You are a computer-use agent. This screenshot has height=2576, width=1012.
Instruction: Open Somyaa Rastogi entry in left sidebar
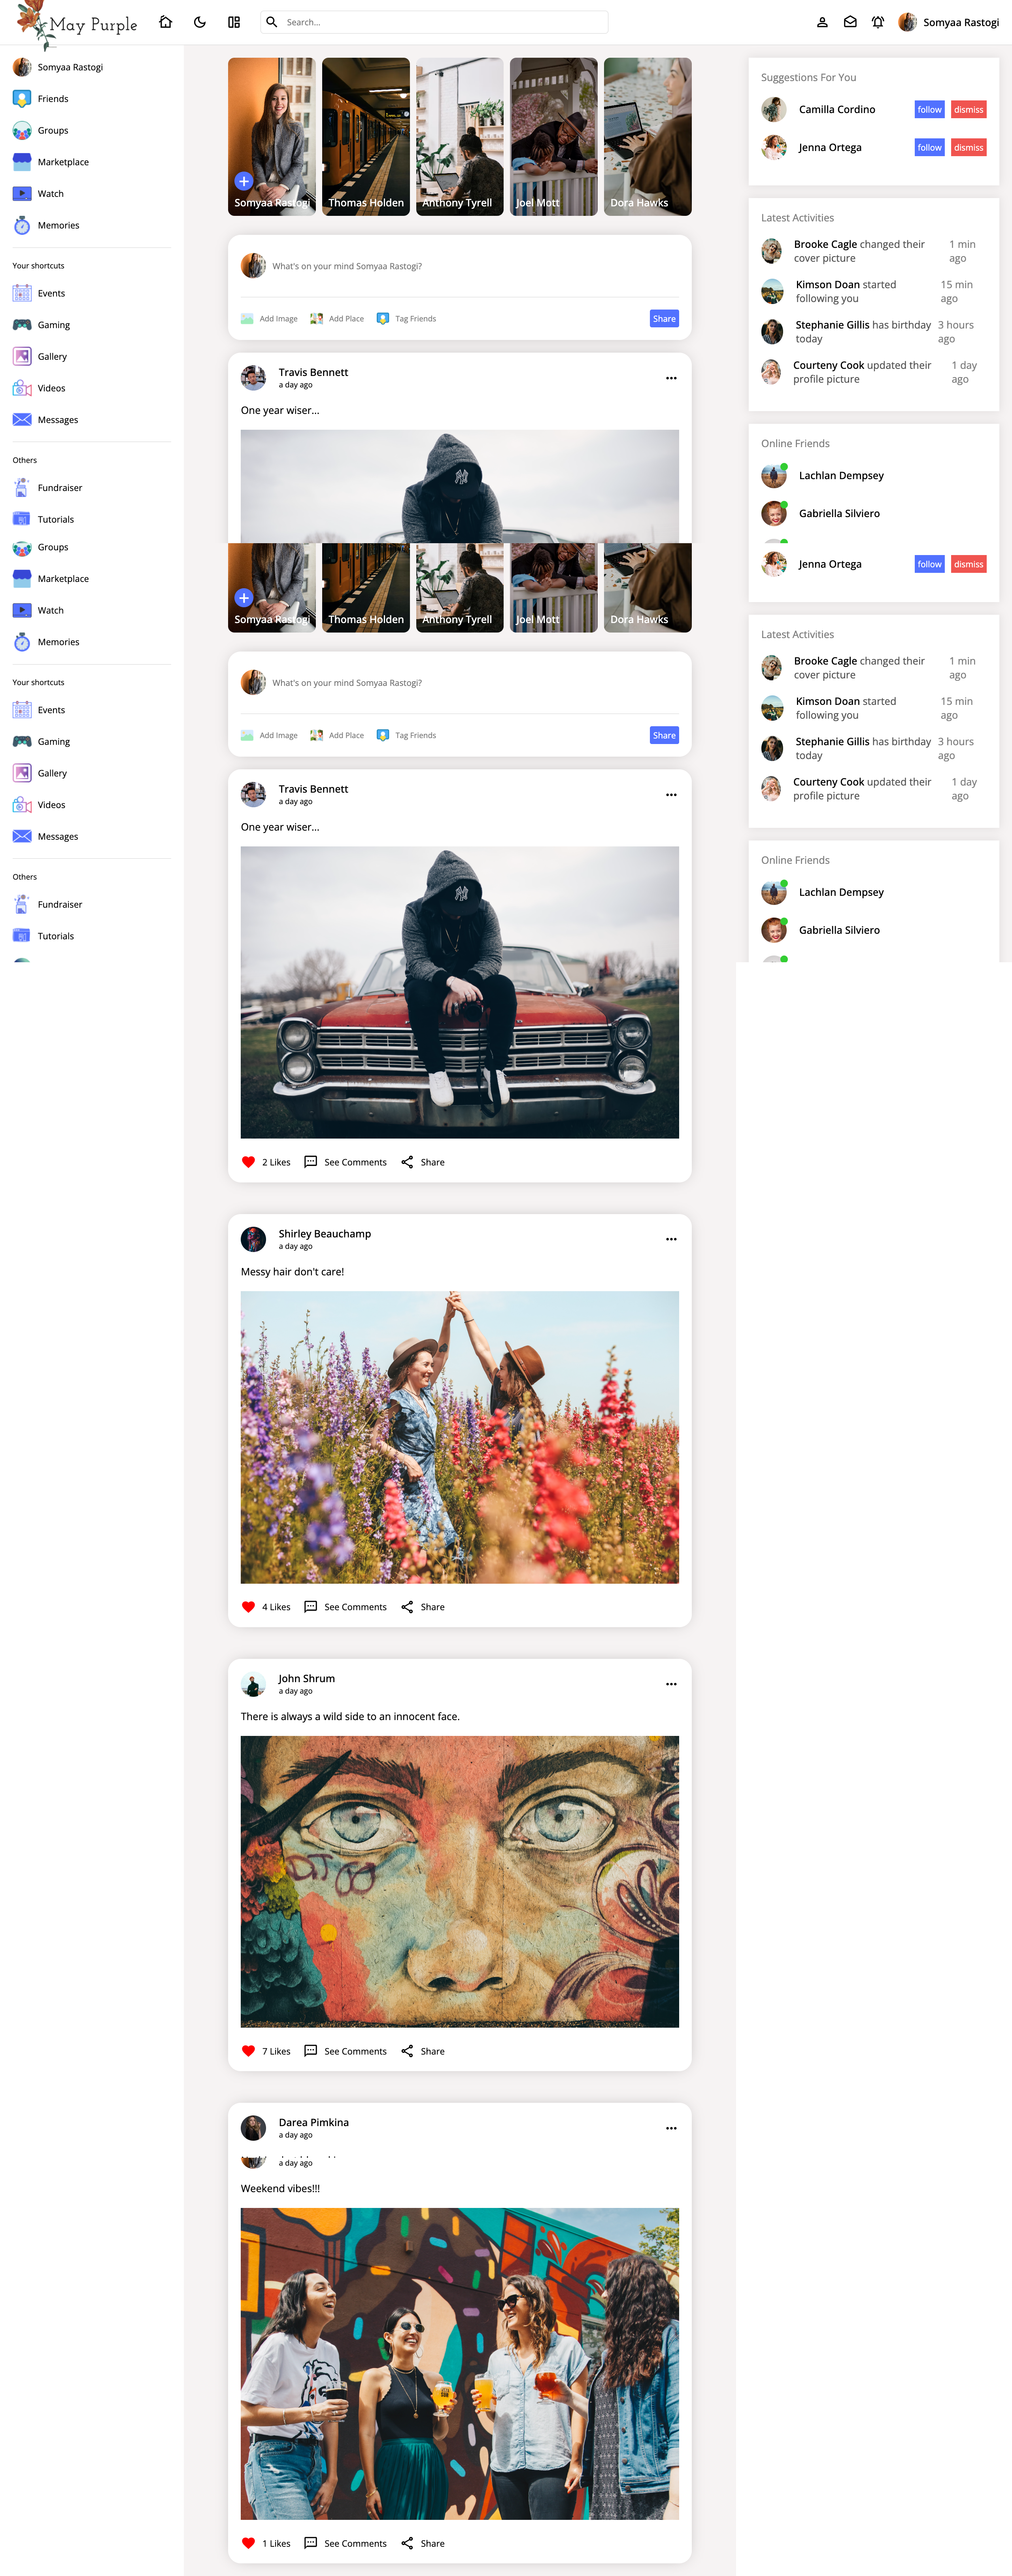click(58, 67)
